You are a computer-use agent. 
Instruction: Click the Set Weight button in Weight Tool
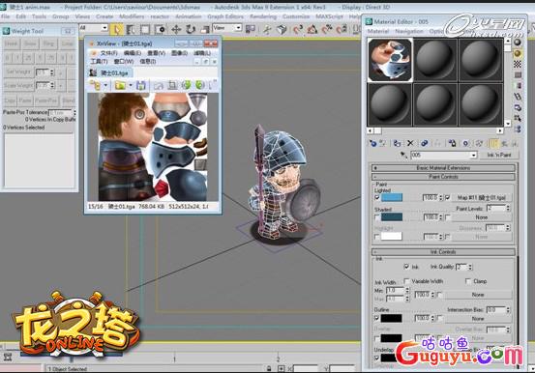[18, 72]
